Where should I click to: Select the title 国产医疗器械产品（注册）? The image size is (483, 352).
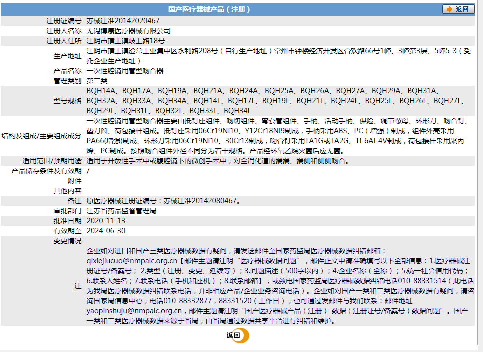(x=209, y=9)
